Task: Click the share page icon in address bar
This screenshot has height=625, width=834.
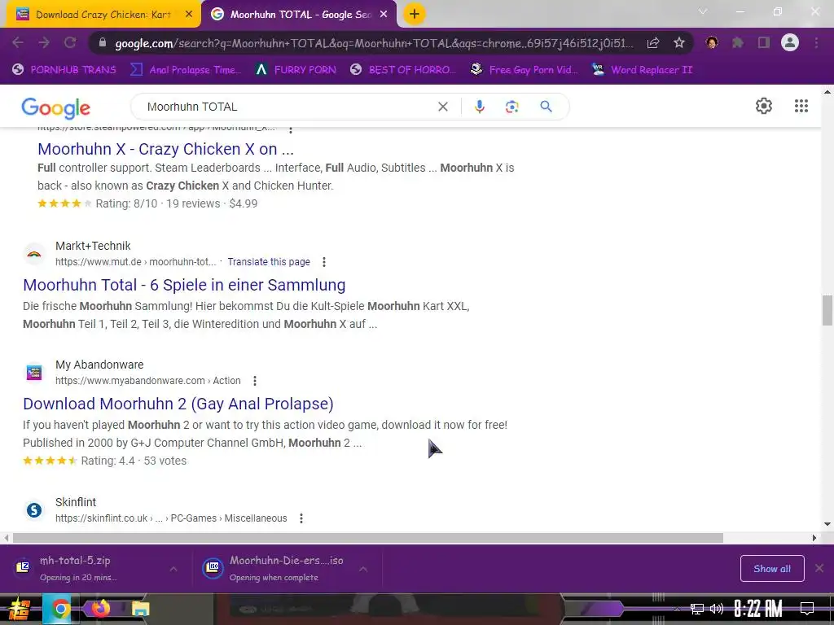Action: [x=653, y=43]
